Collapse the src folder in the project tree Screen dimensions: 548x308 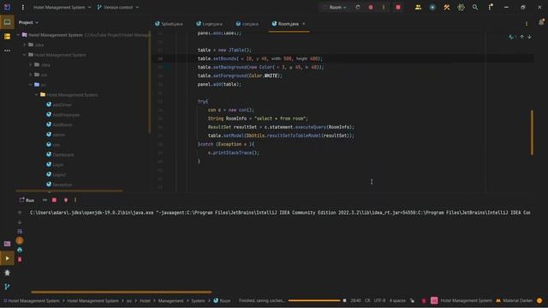[31, 85]
